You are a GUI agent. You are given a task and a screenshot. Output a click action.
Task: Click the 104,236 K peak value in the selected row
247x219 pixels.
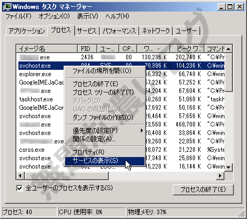click(188, 66)
